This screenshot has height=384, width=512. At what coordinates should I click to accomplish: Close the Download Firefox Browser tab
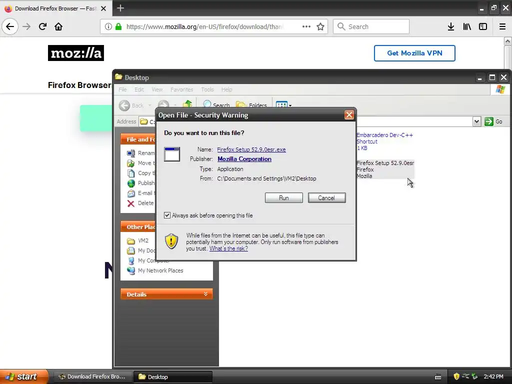[x=103, y=8]
